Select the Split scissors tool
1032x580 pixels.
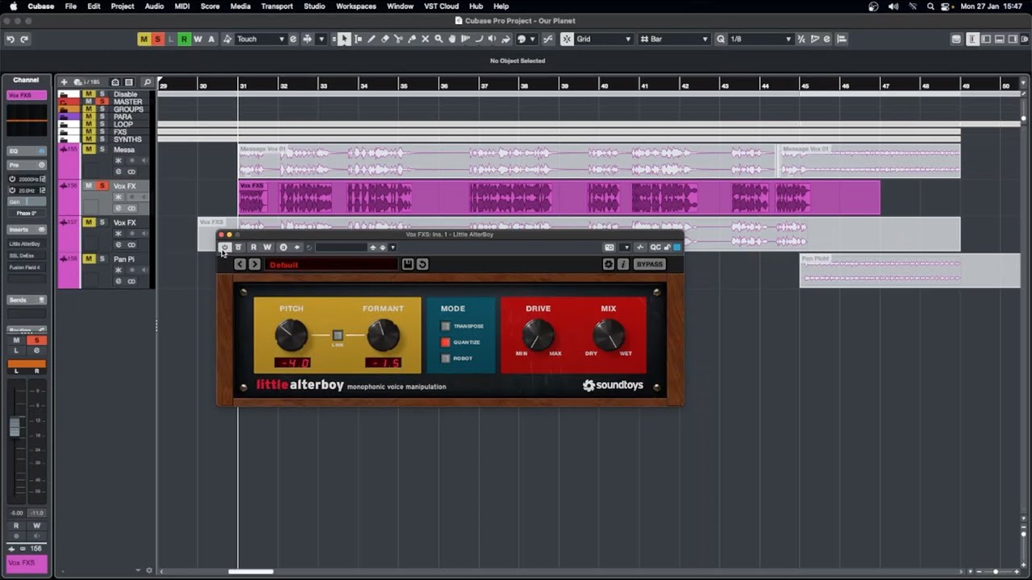tap(398, 39)
